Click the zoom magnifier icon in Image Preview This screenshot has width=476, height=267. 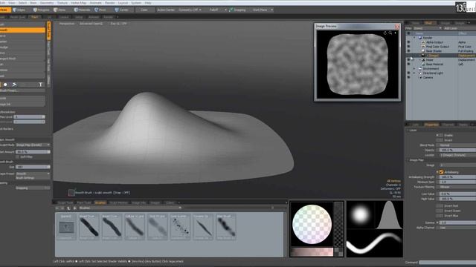390,33
